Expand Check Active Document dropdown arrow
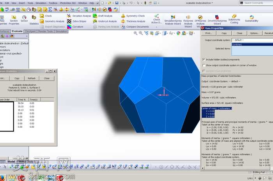This screenshot has width=273, height=181. (156, 27)
